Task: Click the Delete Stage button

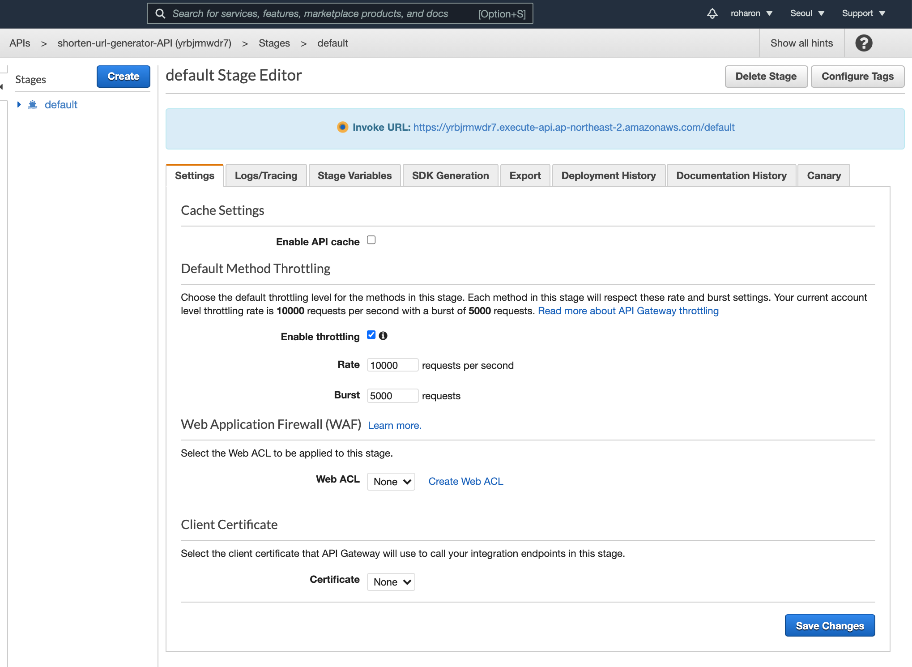Action: coord(766,76)
